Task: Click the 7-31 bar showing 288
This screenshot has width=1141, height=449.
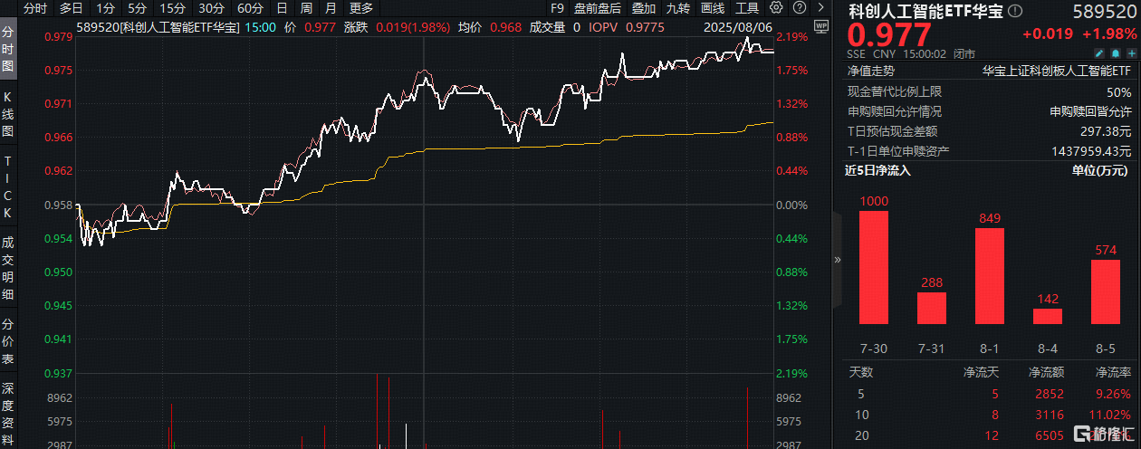Action: pyautogui.click(x=932, y=308)
